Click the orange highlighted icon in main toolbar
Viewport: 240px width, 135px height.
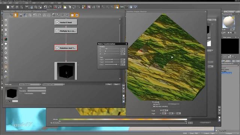[117, 7]
